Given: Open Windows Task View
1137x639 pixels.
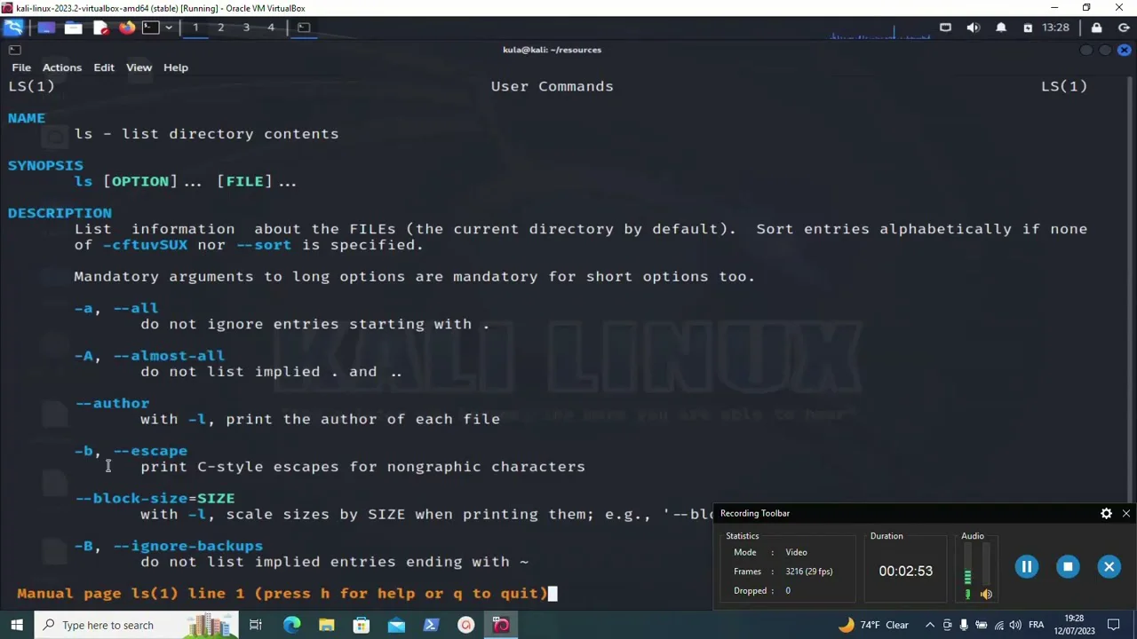Looking at the screenshot, I should point(255,625).
